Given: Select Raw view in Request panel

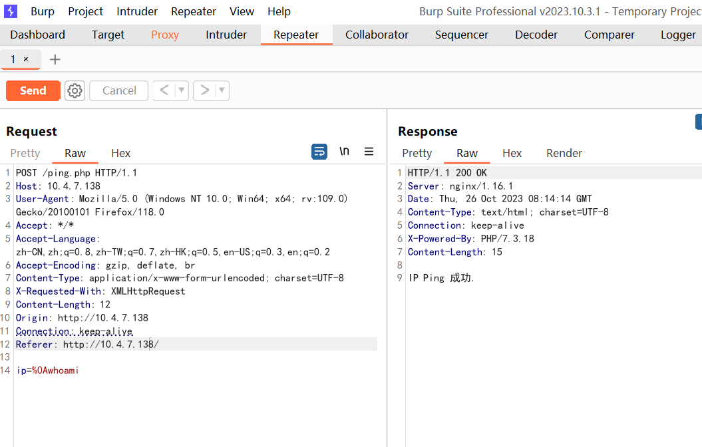Looking at the screenshot, I should (x=75, y=153).
